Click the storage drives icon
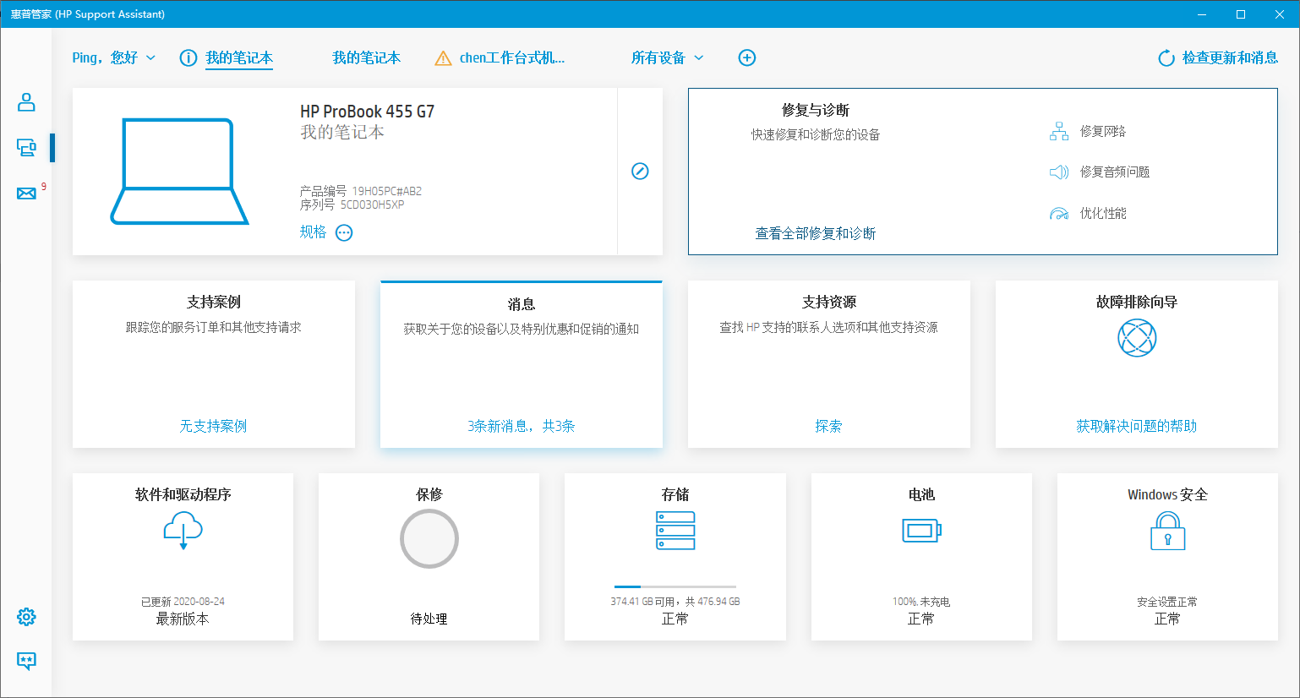 [x=675, y=531]
